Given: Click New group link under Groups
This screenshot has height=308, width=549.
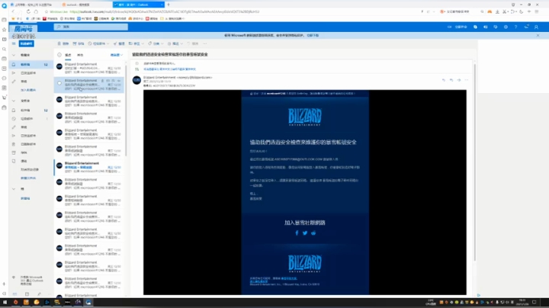Looking at the screenshot, I should 25,198.
